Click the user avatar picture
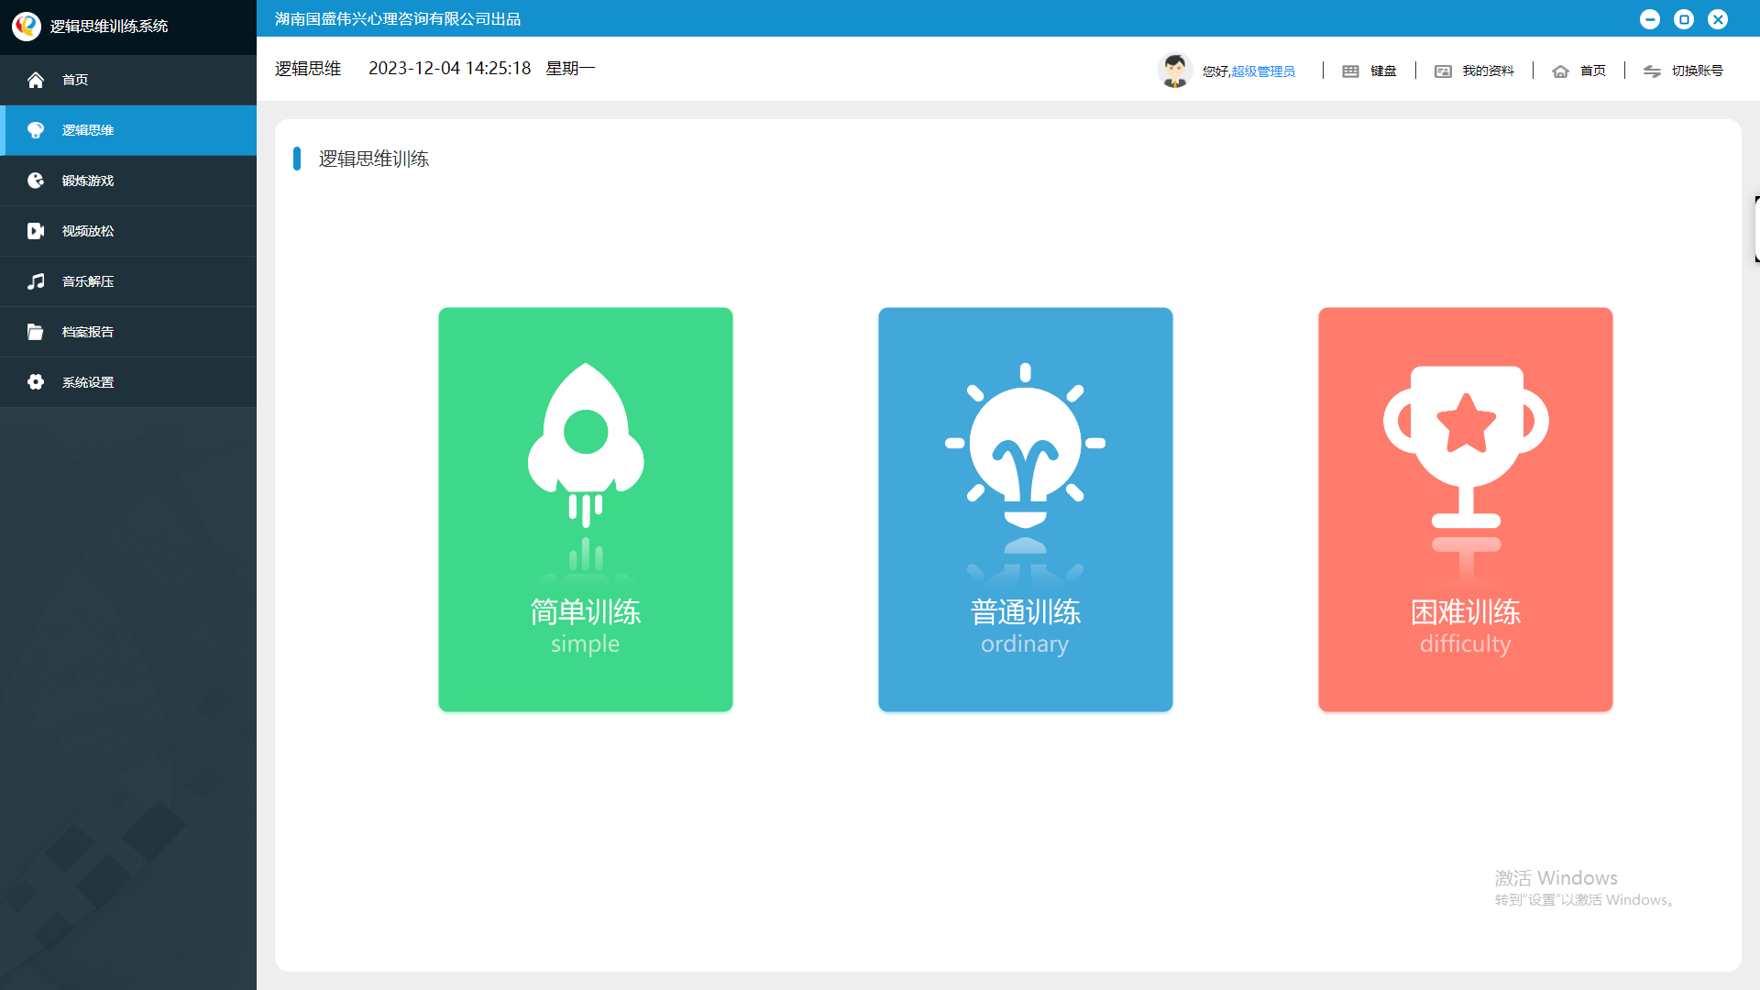The width and height of the screenshot is (1760, 990). tap(1175, 70)
